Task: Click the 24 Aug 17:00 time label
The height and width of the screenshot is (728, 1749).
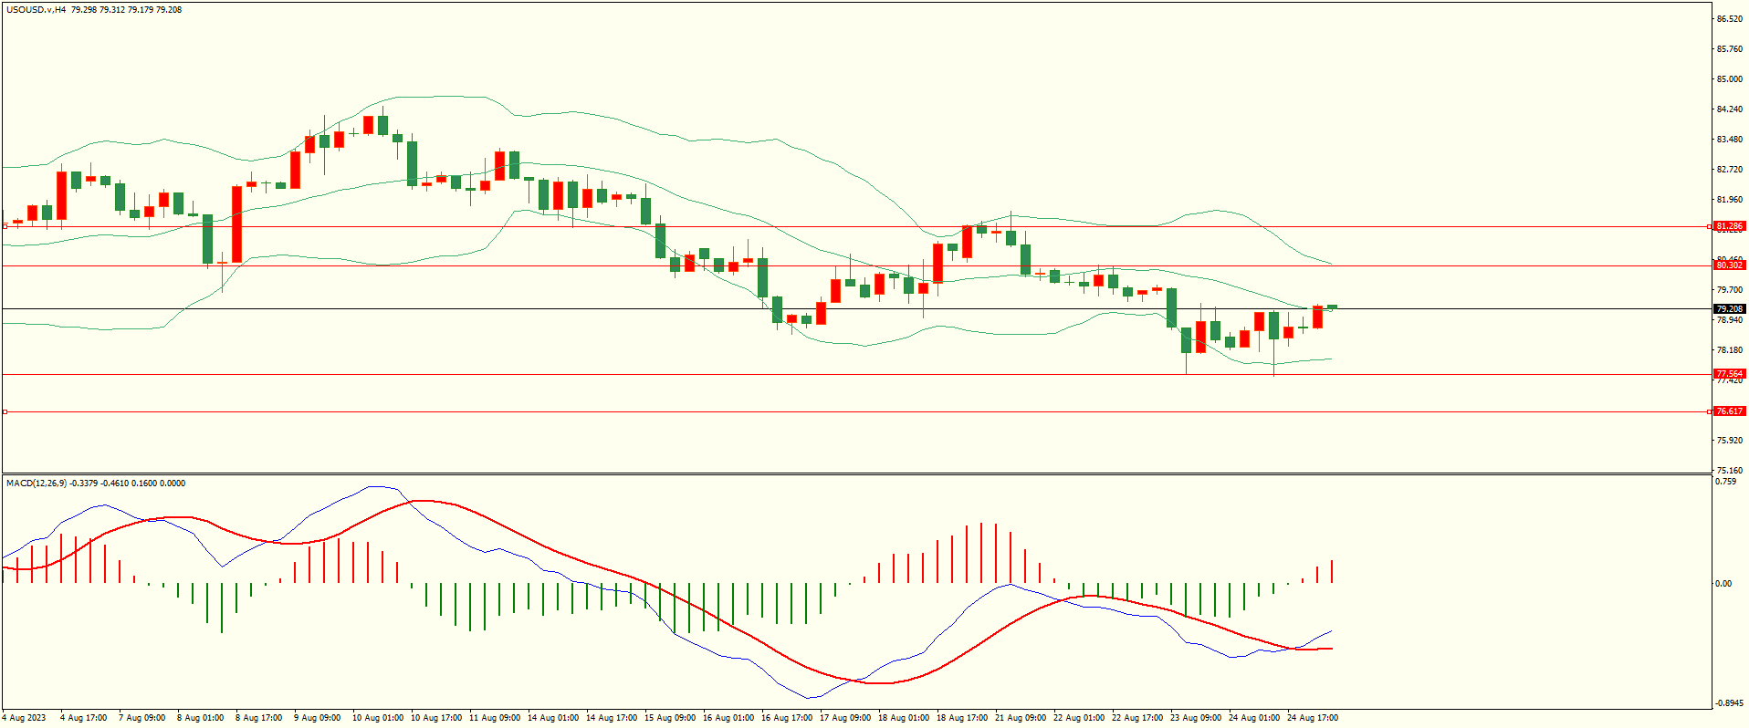Action: coord(1313,718)
